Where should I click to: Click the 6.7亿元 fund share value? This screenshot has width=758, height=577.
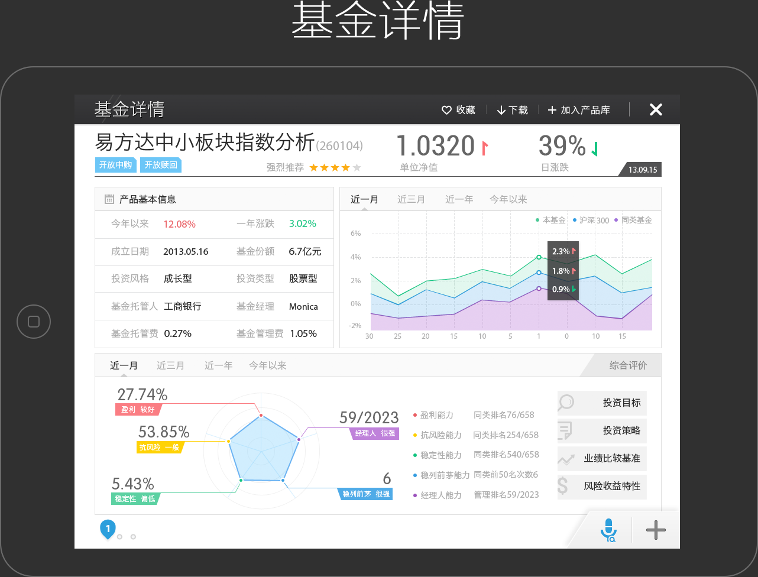pos(305,251)
